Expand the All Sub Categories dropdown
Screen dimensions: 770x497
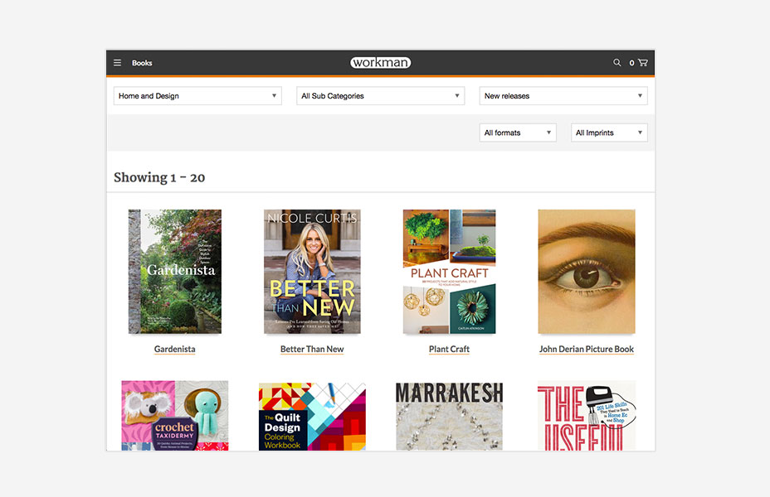[x=381, y=96]
